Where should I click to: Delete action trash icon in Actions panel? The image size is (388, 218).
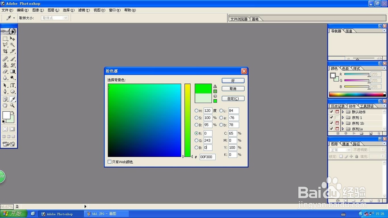(x=379, y=133)
